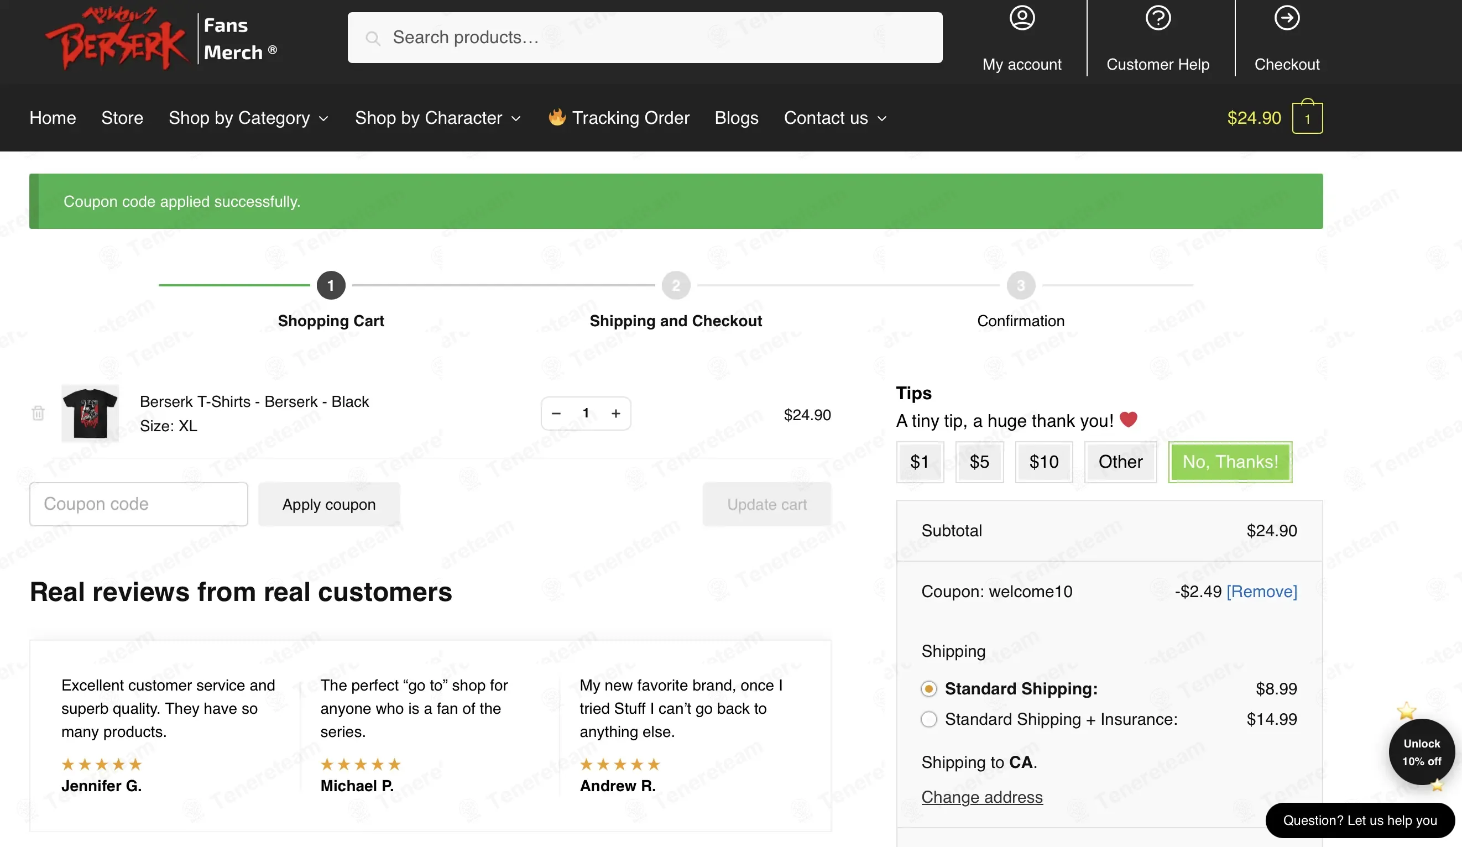Image resolution: width=1462 pixels, height=847 pixels.
Task: Click the star rating under Jennifer's review
Action: click(102, 764)
